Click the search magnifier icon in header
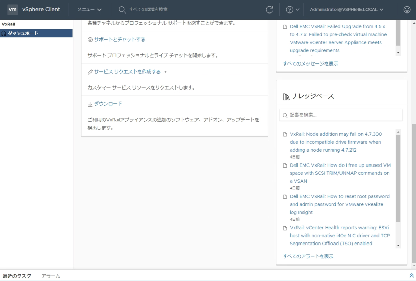Screen dimensions: 416x281 pos(122,10)
